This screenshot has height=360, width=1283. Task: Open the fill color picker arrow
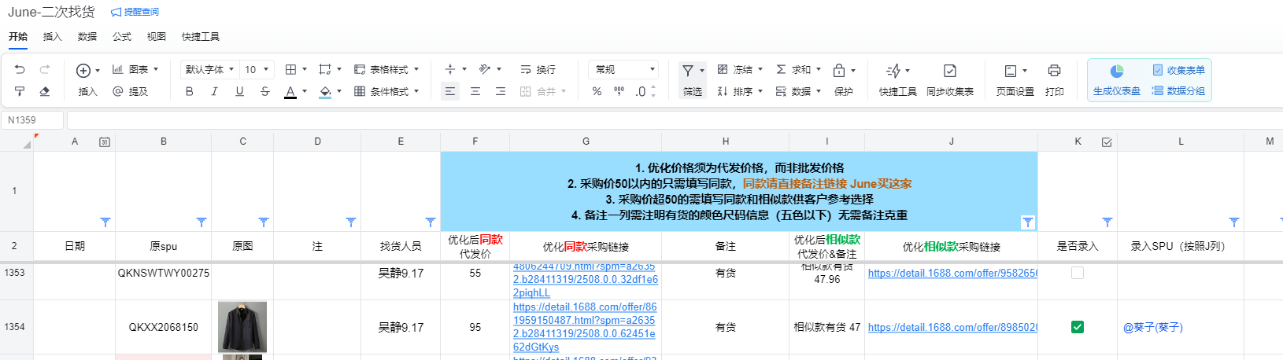(339, 92)
